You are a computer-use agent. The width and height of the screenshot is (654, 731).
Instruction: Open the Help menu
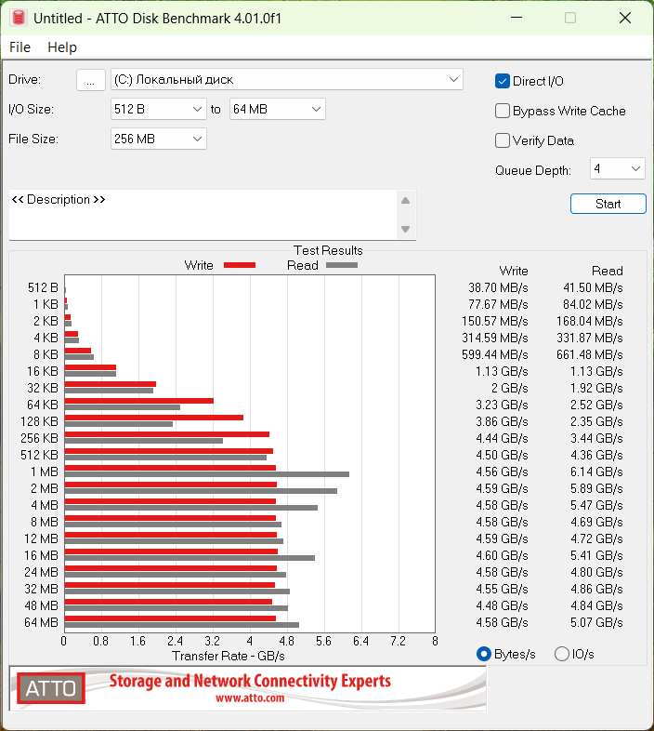pos(62,47)
